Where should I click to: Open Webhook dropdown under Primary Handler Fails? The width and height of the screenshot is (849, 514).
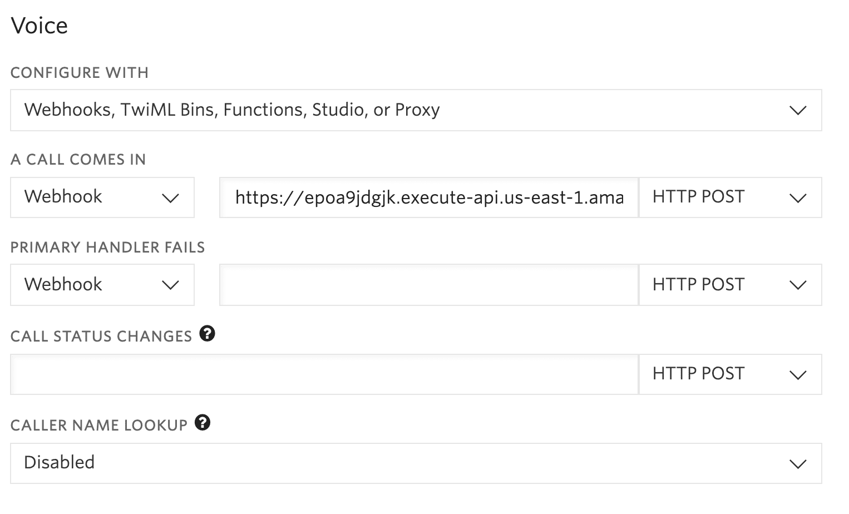(102, 285)
